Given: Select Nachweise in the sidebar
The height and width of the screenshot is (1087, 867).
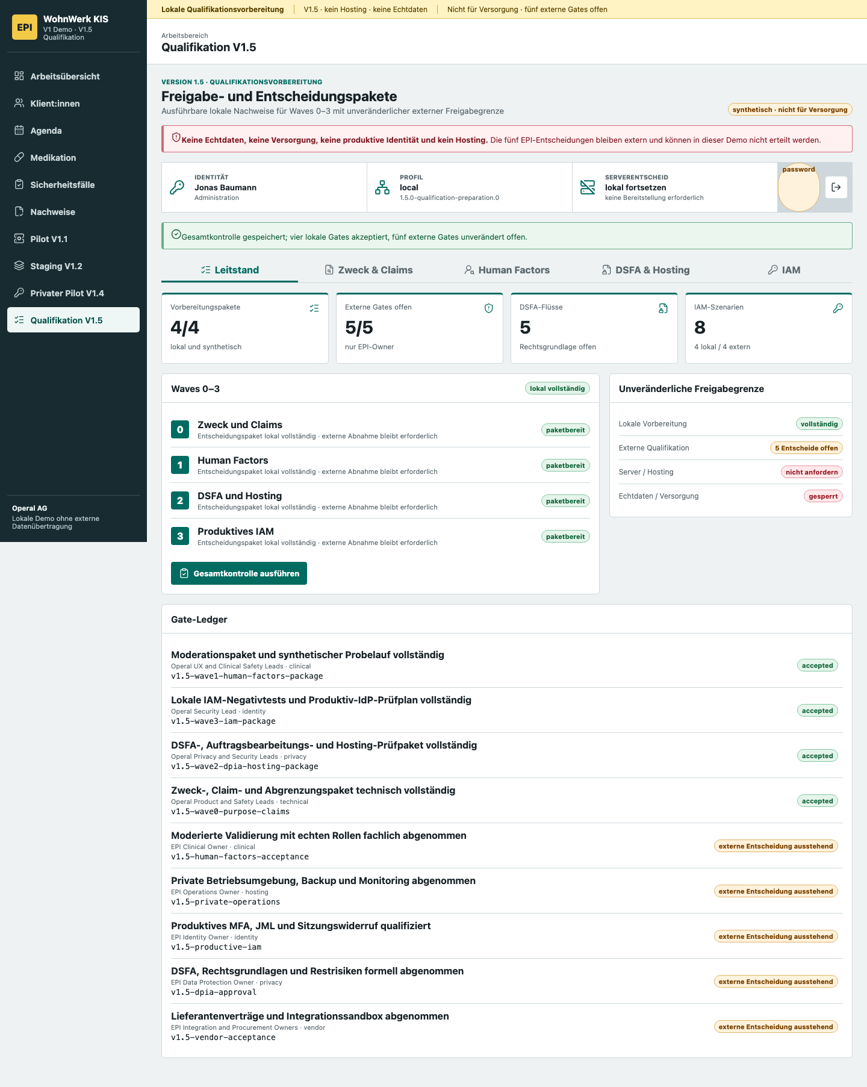Looking at the screenshot, I should (73, 212).
